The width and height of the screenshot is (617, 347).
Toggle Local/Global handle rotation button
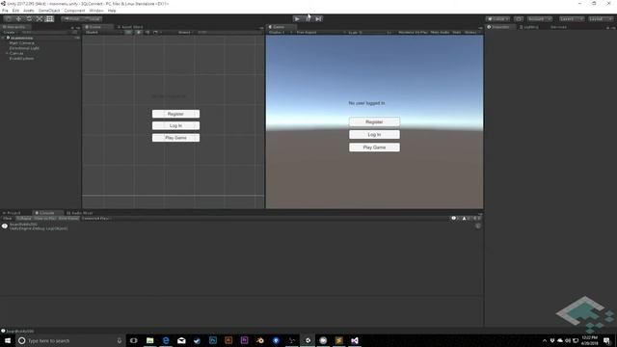(x=93, y=19)
